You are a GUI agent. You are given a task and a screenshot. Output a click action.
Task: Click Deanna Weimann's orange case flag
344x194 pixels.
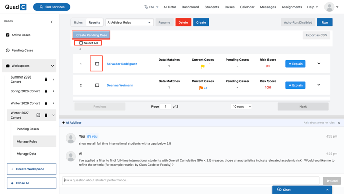tap(201, 88)
